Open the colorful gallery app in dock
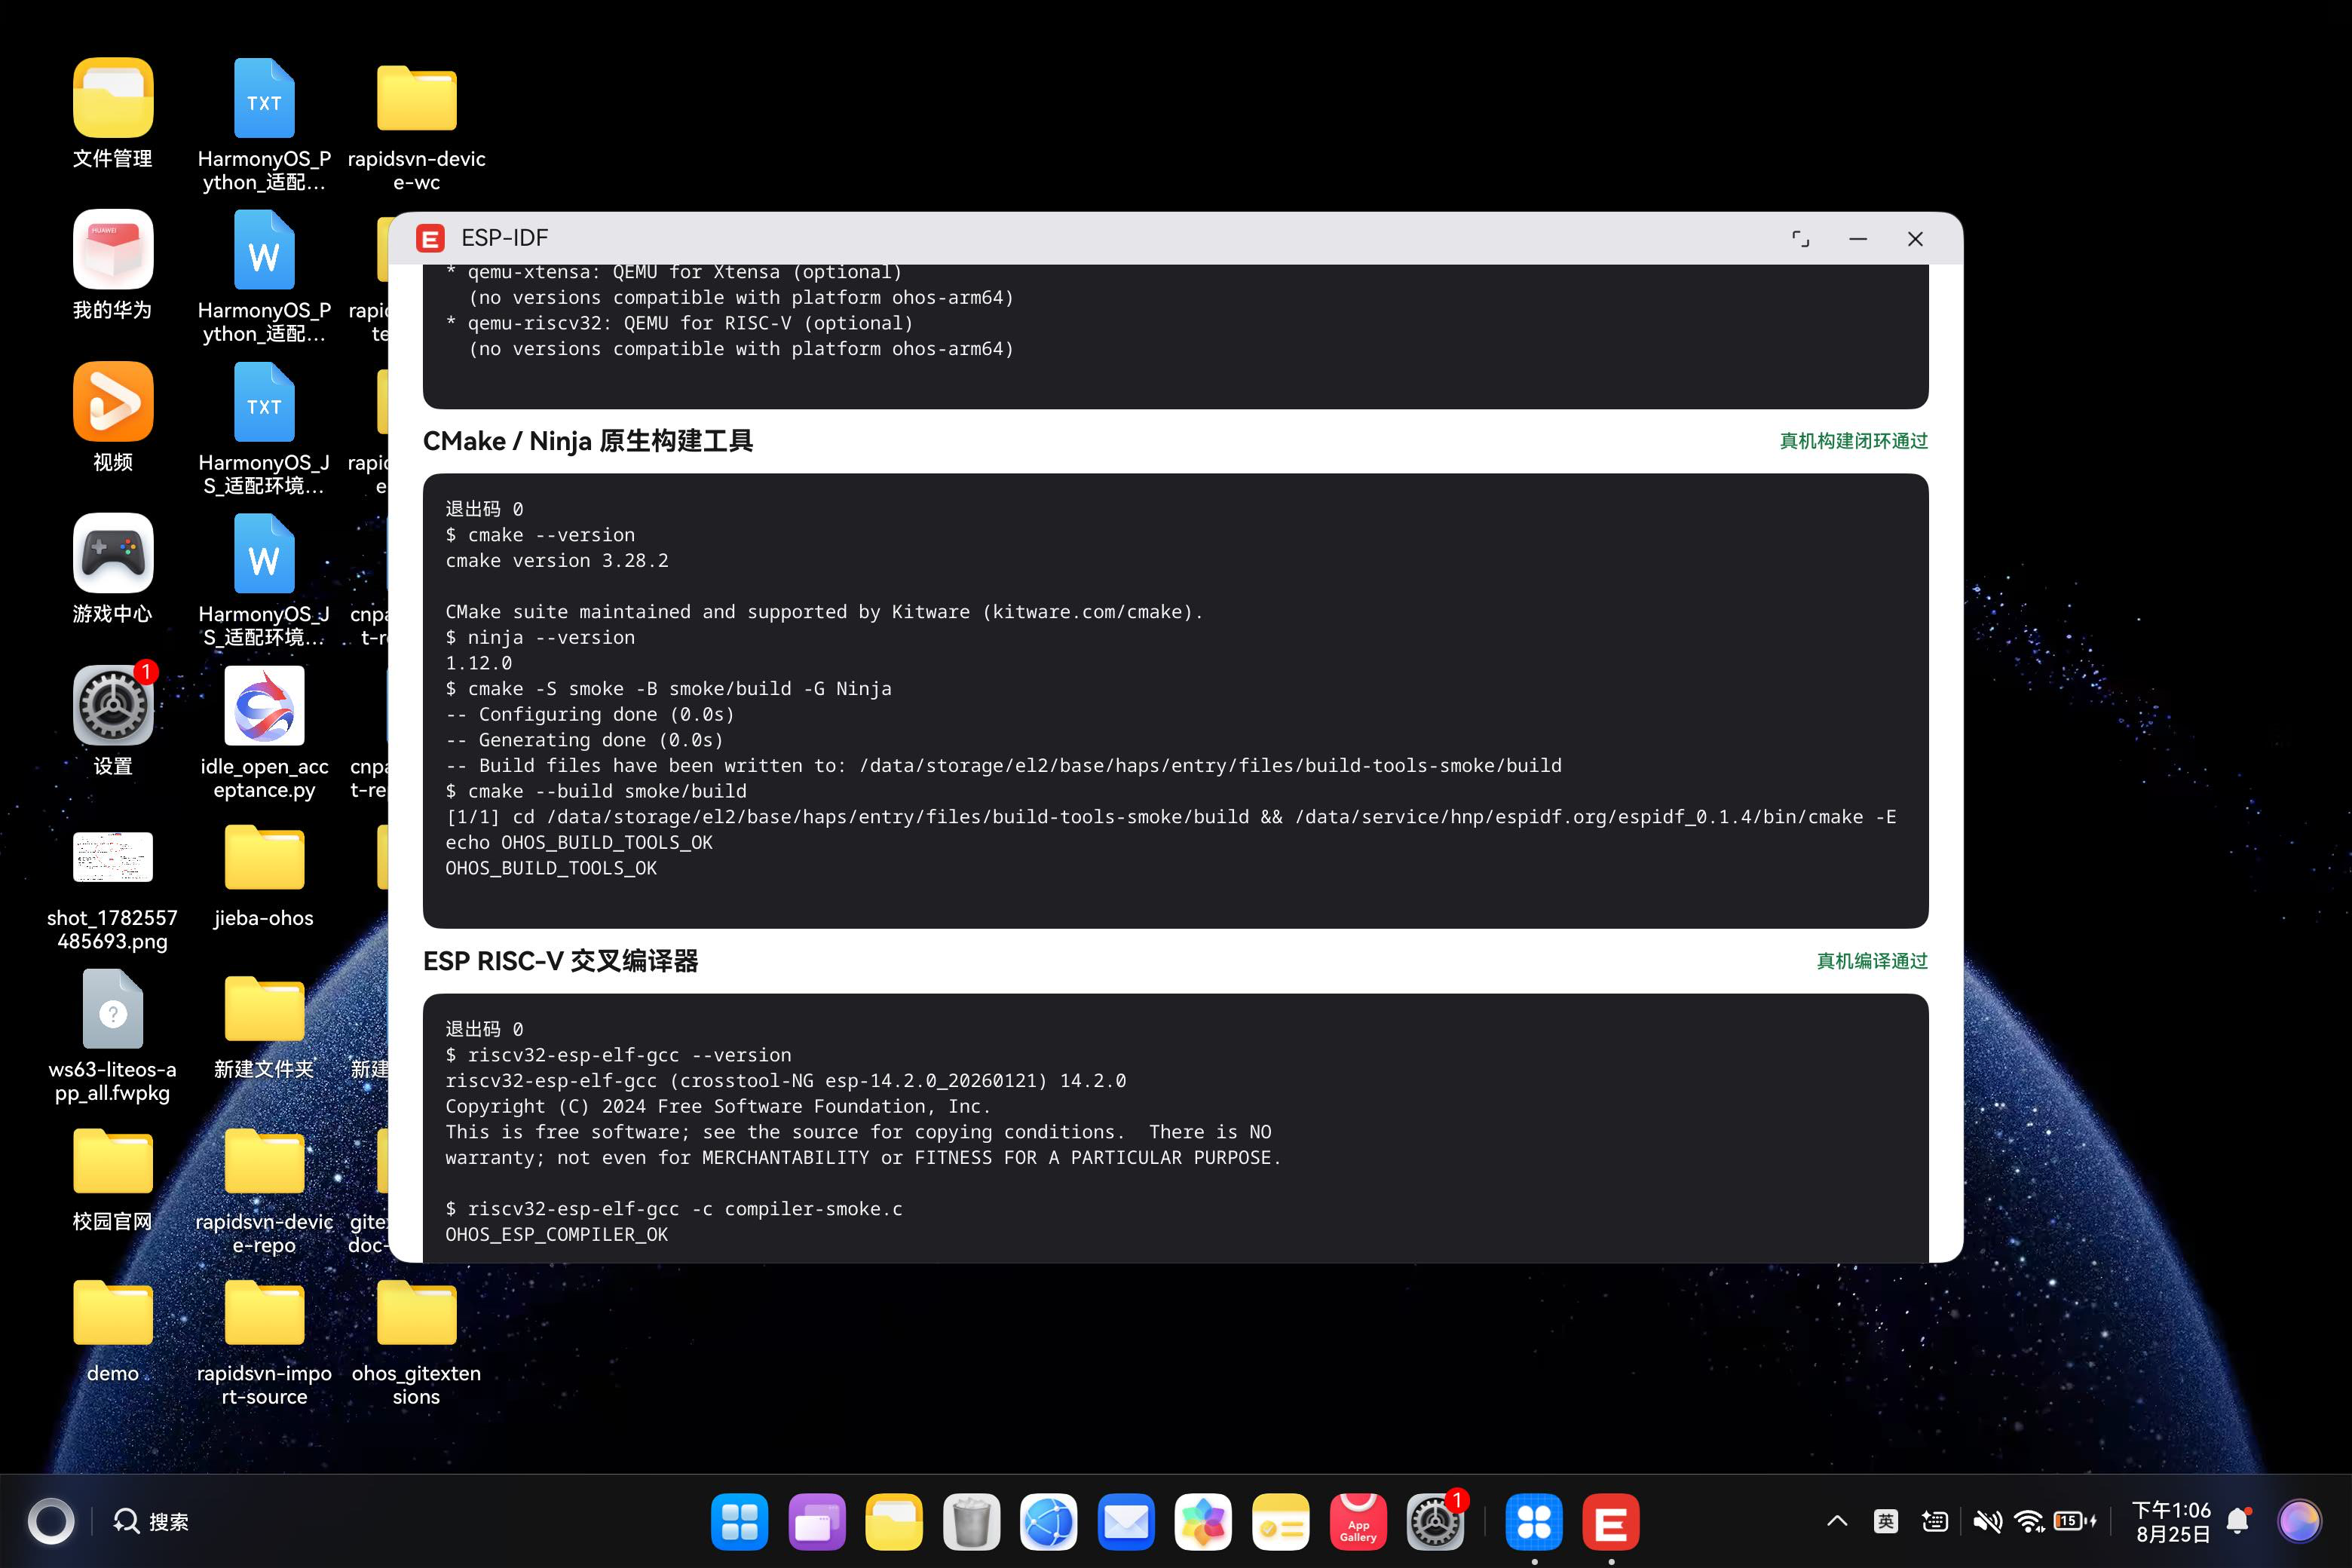This screenshot has width=2352, height=1568. tap(1203, 1521)
